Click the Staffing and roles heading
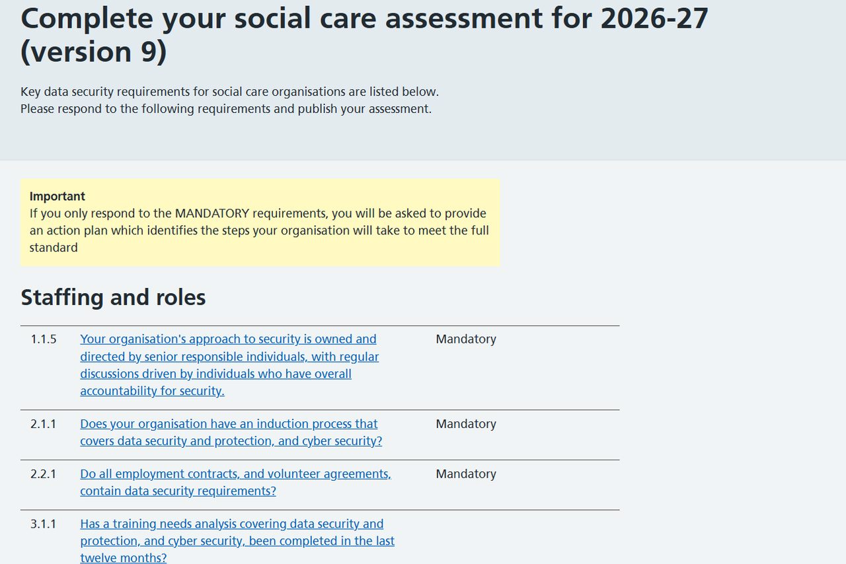Screen dimensions: 846x564 (113, 297)
